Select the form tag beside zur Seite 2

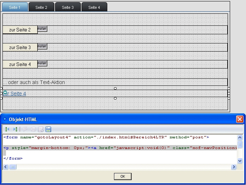(42, 29)
